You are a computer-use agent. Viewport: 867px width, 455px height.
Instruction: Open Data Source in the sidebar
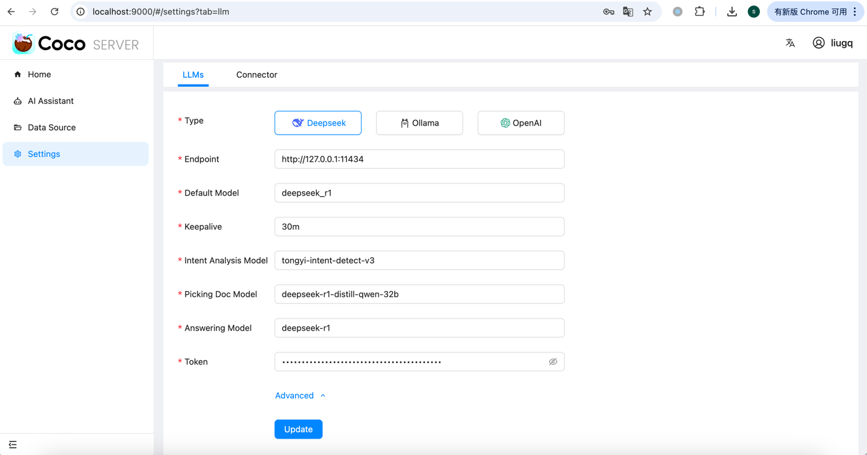(x=76, y=127)
